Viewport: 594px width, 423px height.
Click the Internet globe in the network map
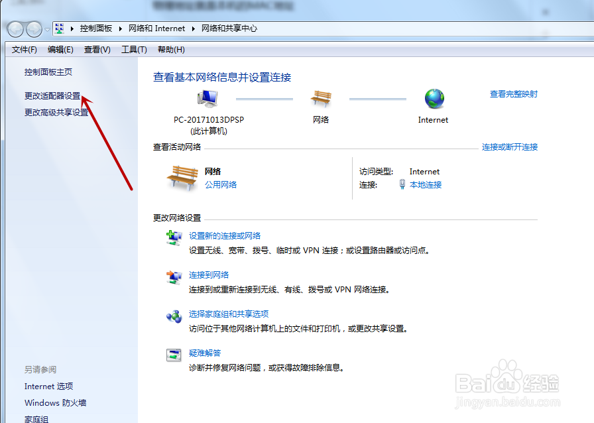point(433,99)
